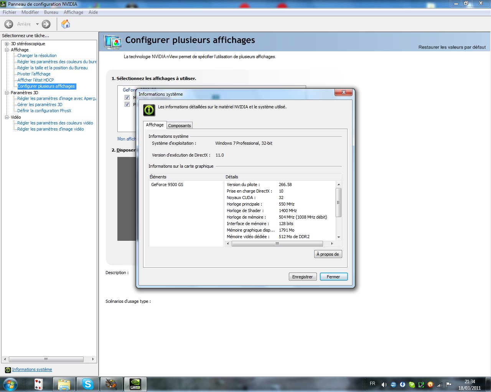Click the orange circular tray icon
The width and height of the screenshot is (491, 392).
(x=430, y=384)
